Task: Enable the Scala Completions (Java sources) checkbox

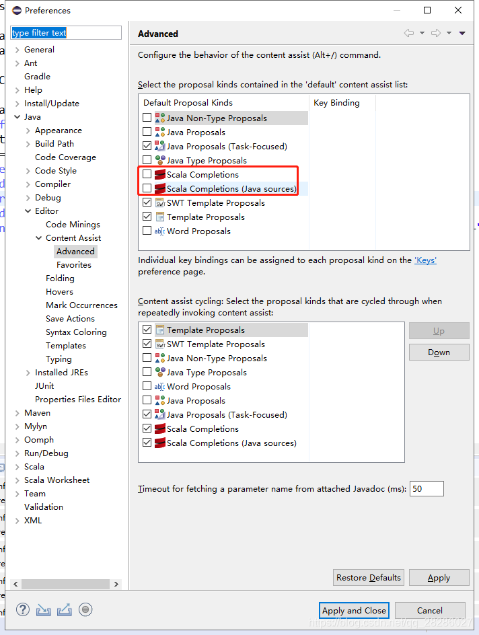Action: 145,188
